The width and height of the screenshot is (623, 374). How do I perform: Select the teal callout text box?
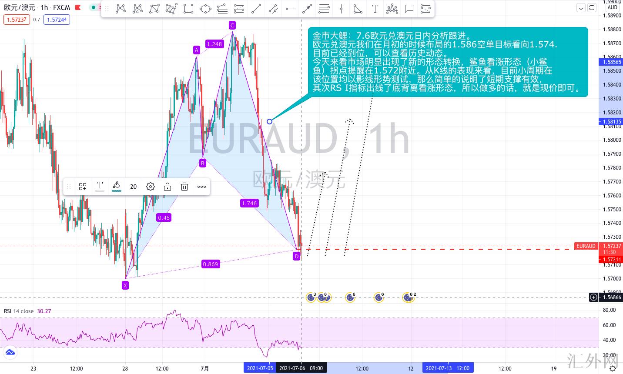(448, 62)
